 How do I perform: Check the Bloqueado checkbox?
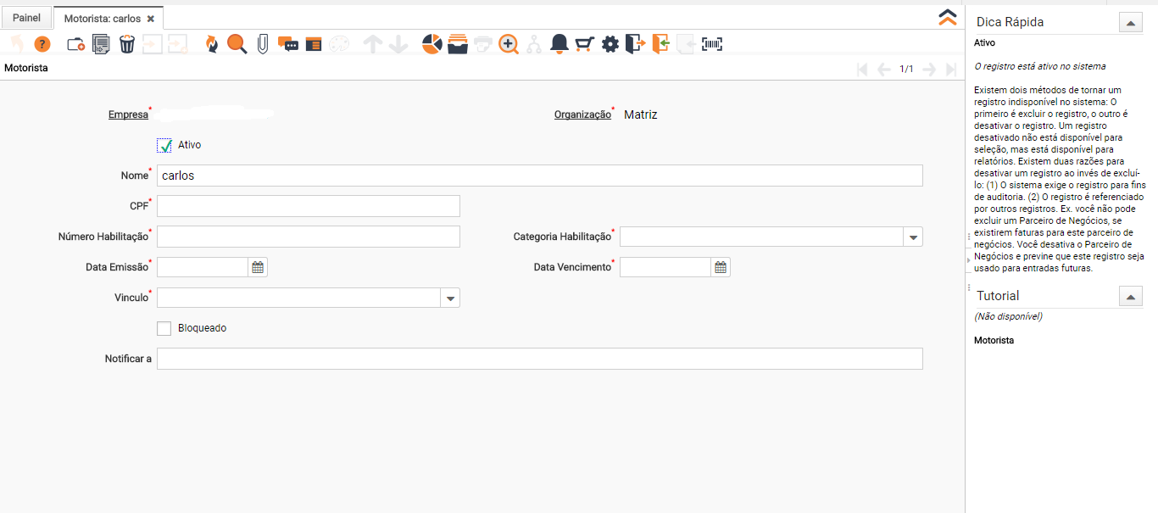click(164, 328)
